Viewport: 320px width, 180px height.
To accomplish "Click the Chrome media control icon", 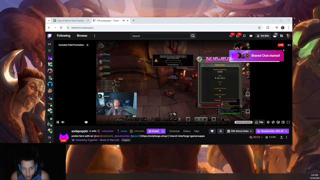I will [x=276, y=27].
